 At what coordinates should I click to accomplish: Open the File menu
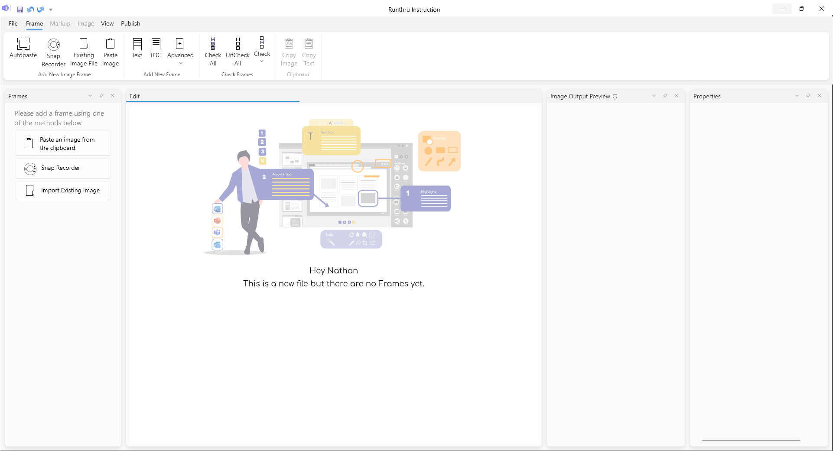click(x=13, y=23)
